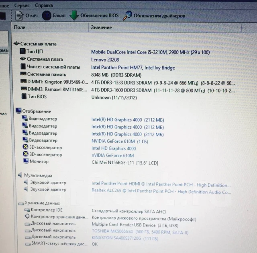Viewport: 257px width, 253px height.
Task: Click the SMART-статус row icon
Action: coord(28,244)
